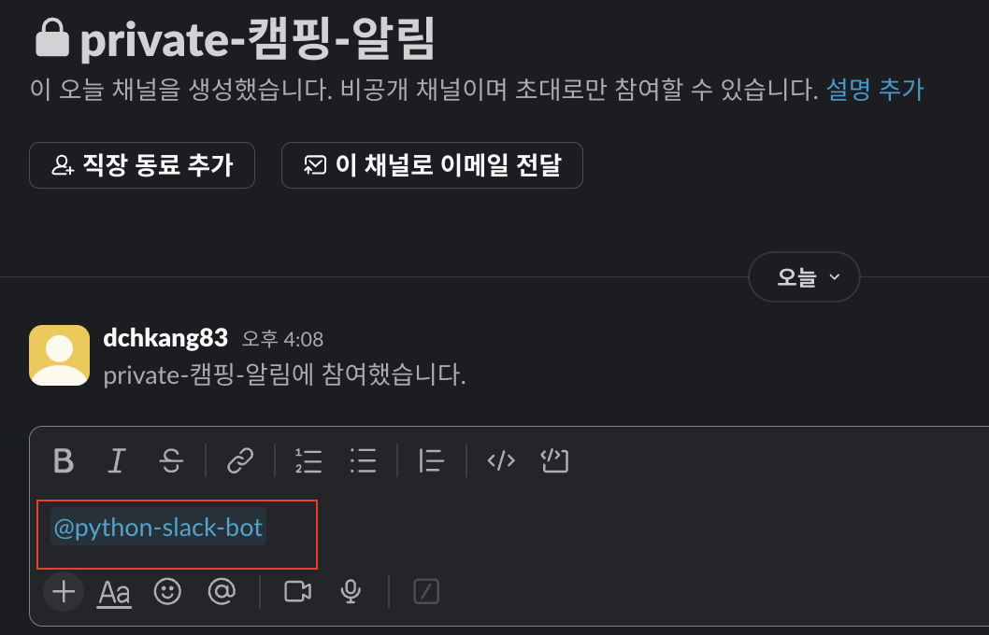Image resolution: width=989 pixels, height=635 pixels.
Task: Insert a code block
Action: tap(554, 460)
